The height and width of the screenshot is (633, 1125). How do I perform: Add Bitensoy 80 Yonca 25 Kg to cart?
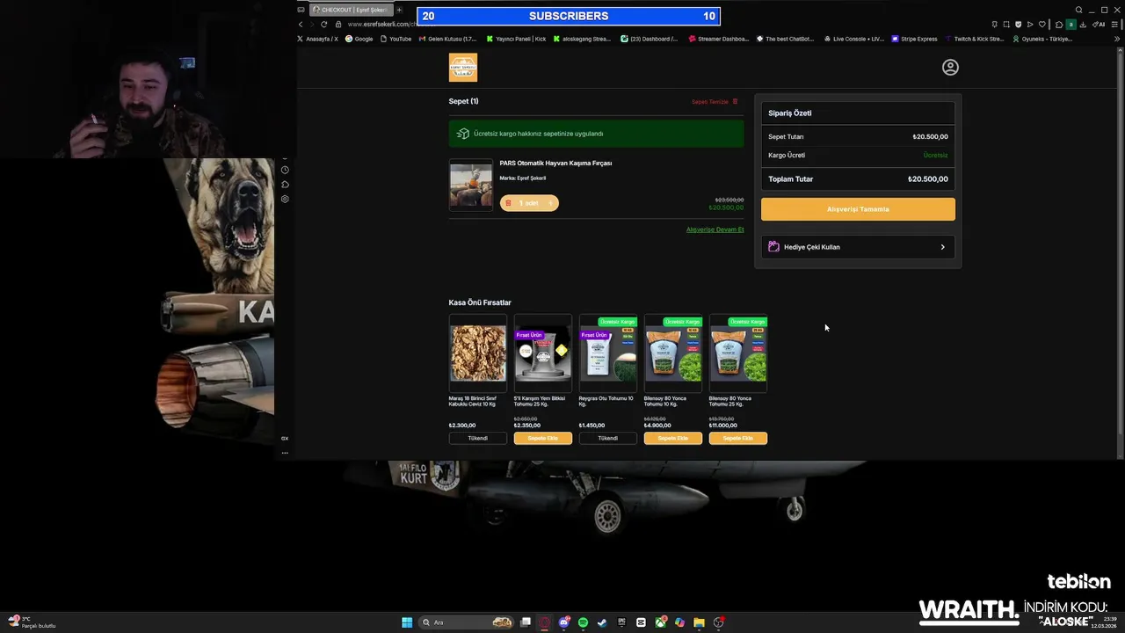click(x=737, y=438)
